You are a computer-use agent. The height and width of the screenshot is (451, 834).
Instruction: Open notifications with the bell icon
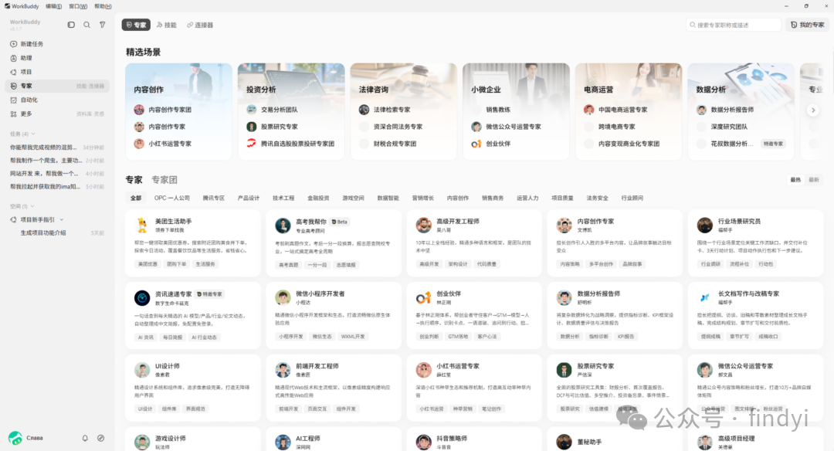85,438
